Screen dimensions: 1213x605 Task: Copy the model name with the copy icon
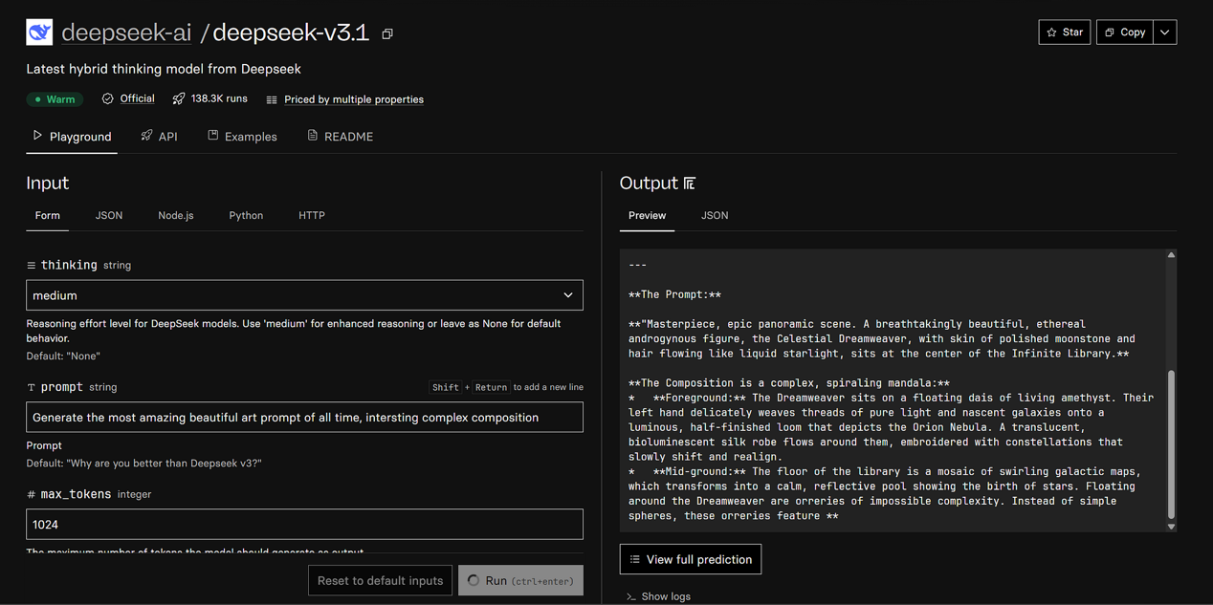pos(387,33)
